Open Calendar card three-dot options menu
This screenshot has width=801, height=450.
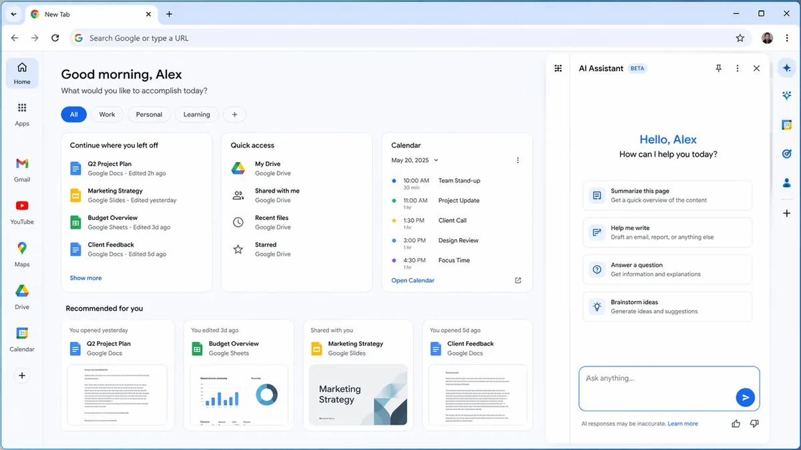pos(518,160)
